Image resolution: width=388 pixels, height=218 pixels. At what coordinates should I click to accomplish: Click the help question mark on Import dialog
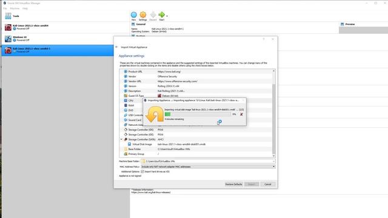click(264, 39)
